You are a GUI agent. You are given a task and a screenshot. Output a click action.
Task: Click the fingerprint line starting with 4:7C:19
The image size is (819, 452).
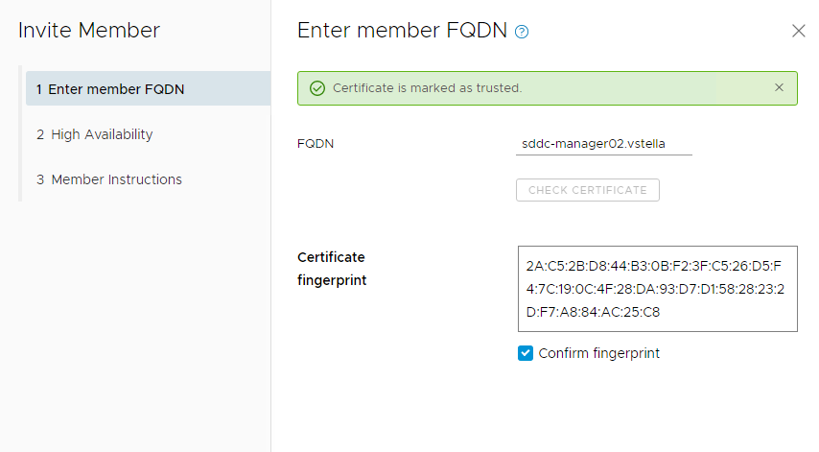655,289
